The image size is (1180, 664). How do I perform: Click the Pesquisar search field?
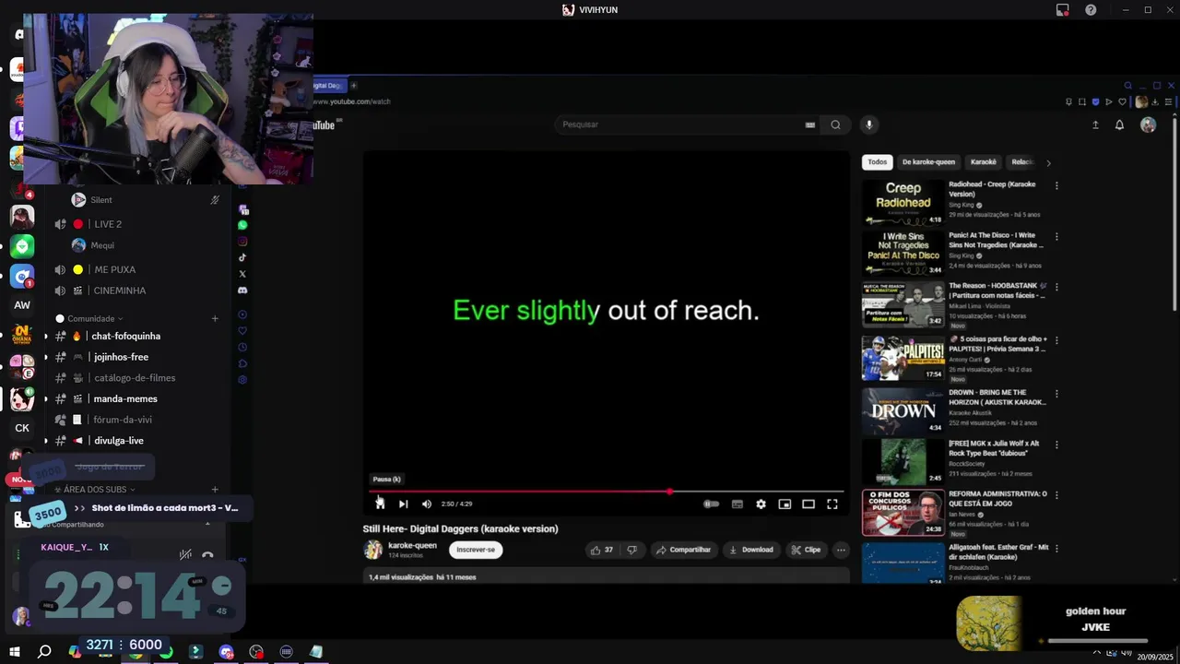[678, 125]
